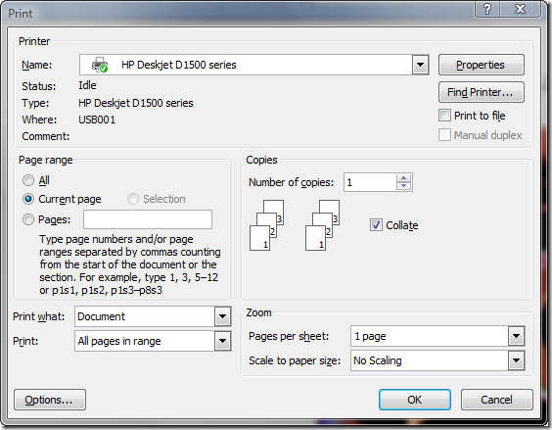Increase number of copies with up arrow
This screenshot has height=430, width=552.
pyautogui.click(x=404, y=178)
